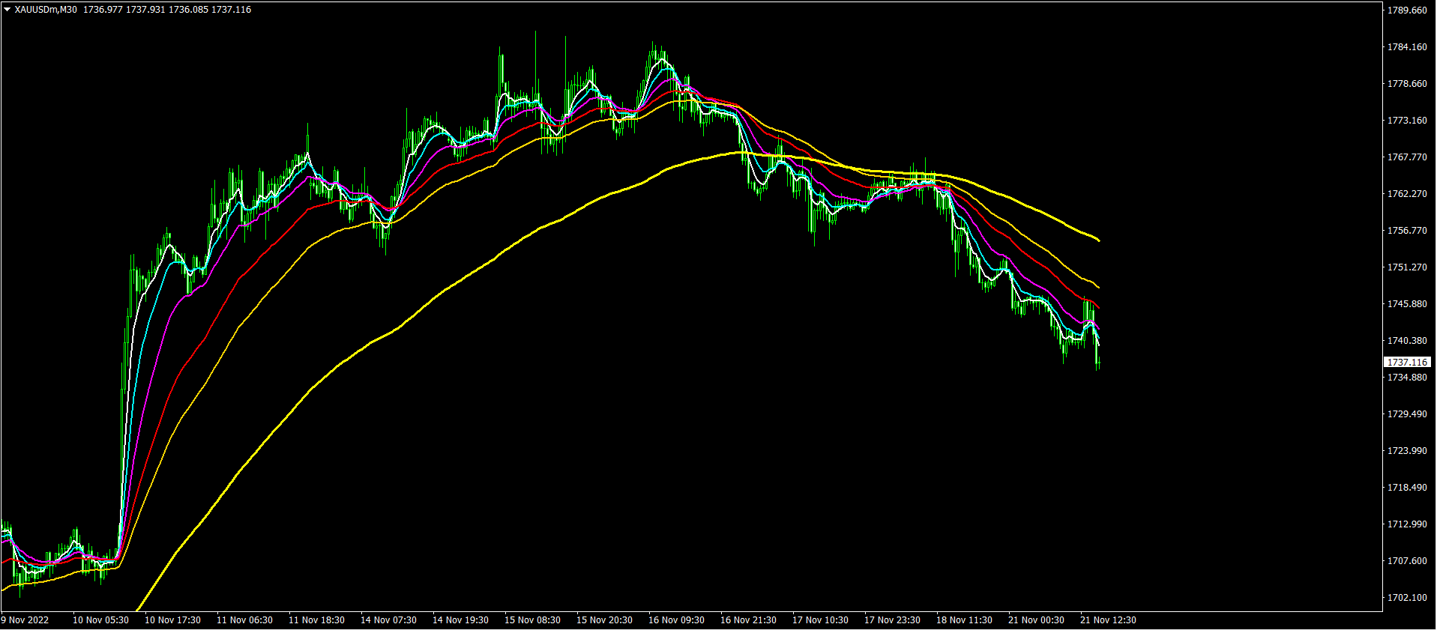
Task: Click the 16 Nov 21:30 time label
Action: click(x=748, y=620)
